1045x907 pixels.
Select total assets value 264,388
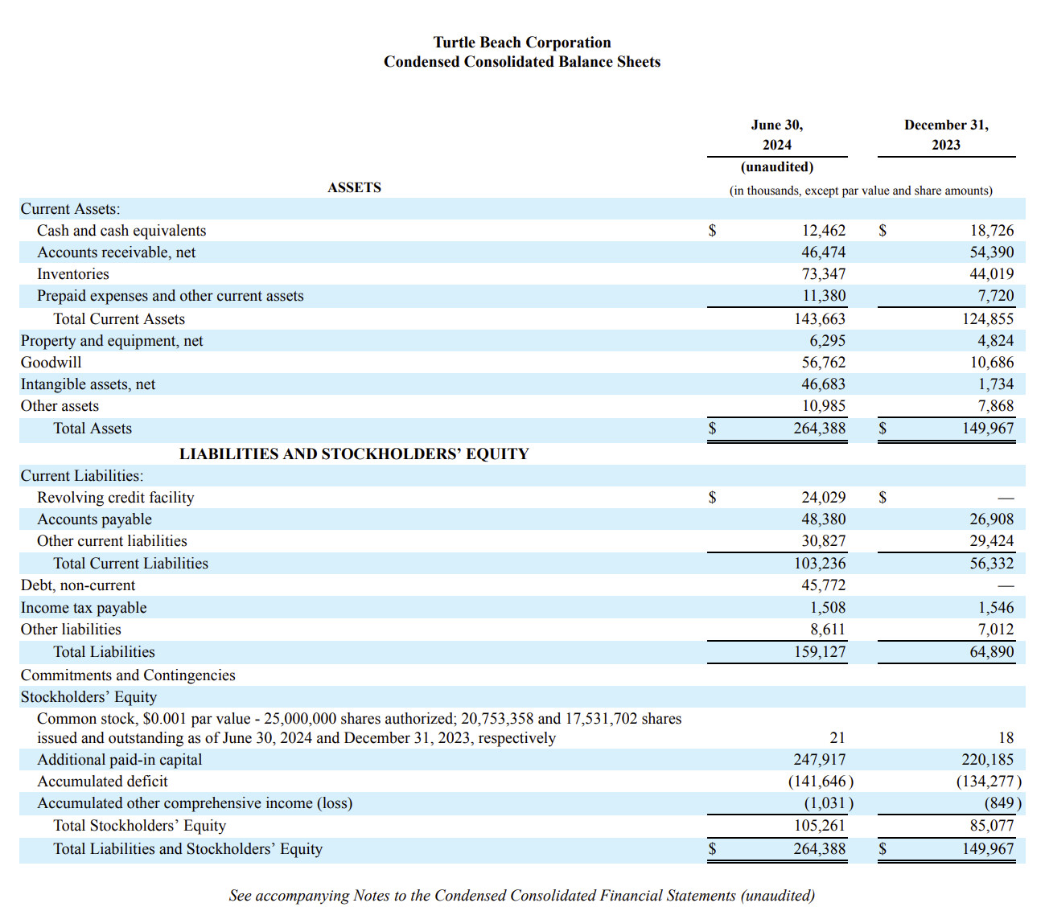820,429
